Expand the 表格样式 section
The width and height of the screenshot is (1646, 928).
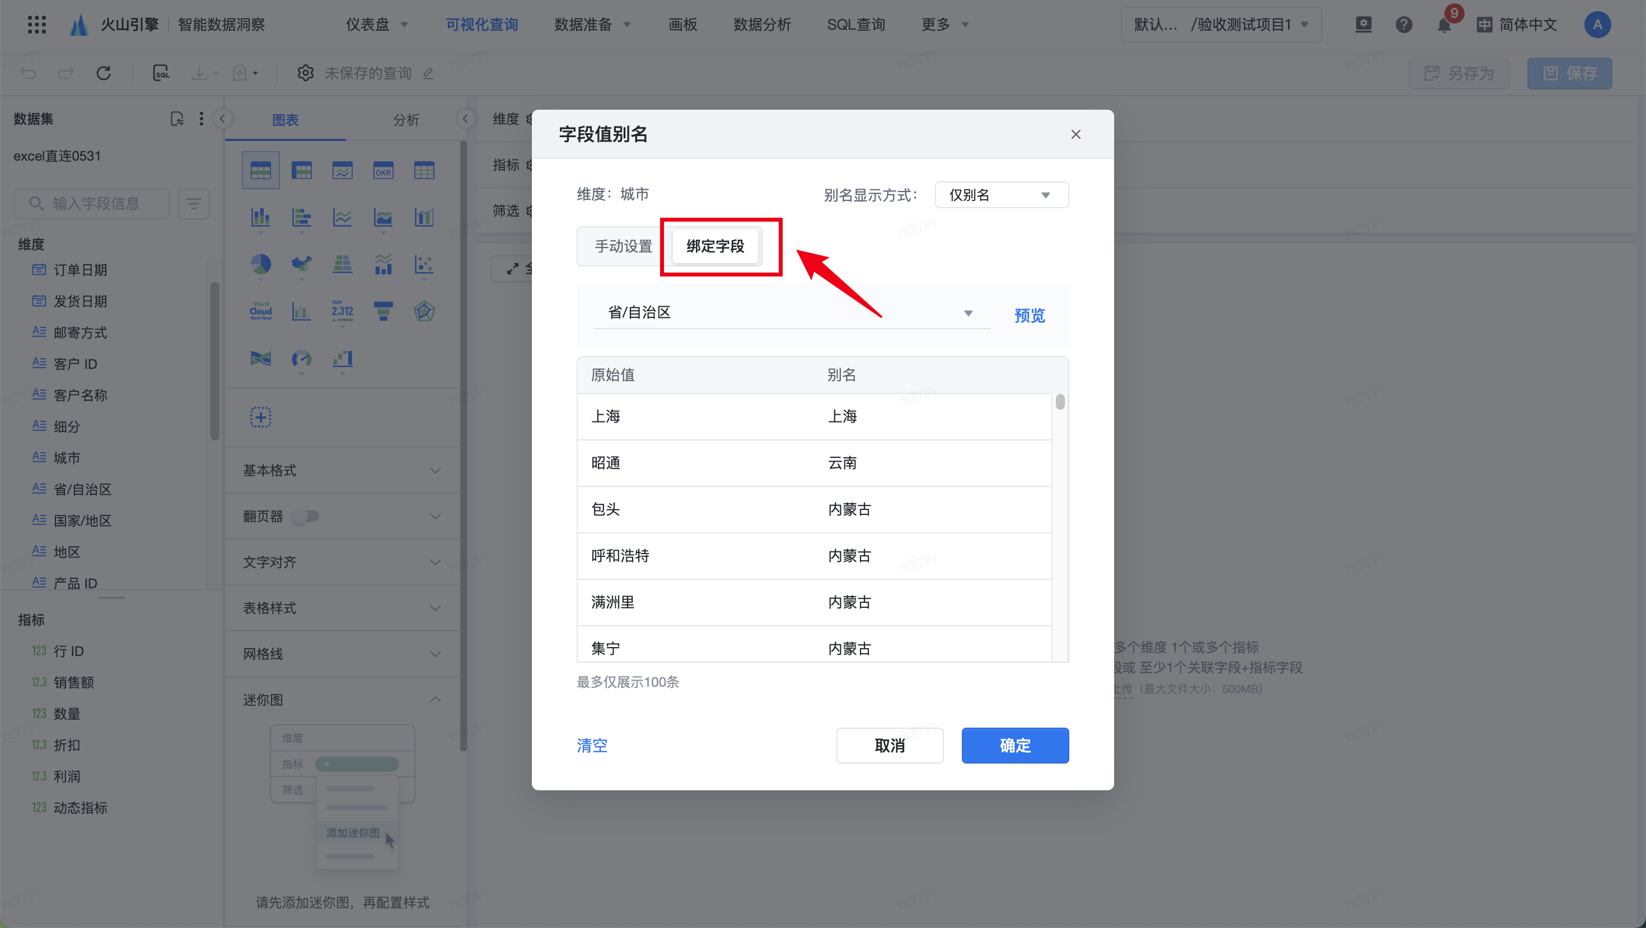343,608
